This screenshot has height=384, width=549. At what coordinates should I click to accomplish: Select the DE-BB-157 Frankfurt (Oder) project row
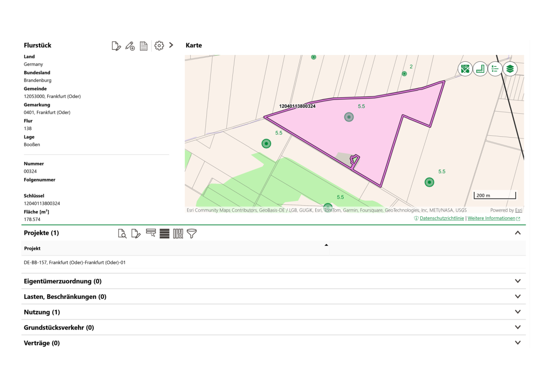click(x=75, y=263)
